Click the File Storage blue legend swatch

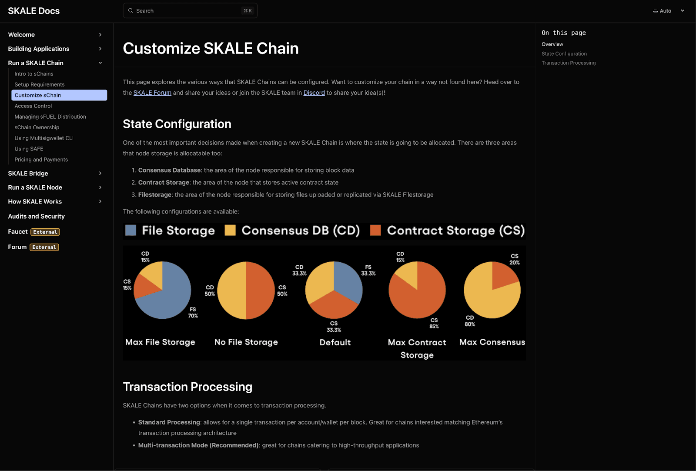tap(130, 230)
